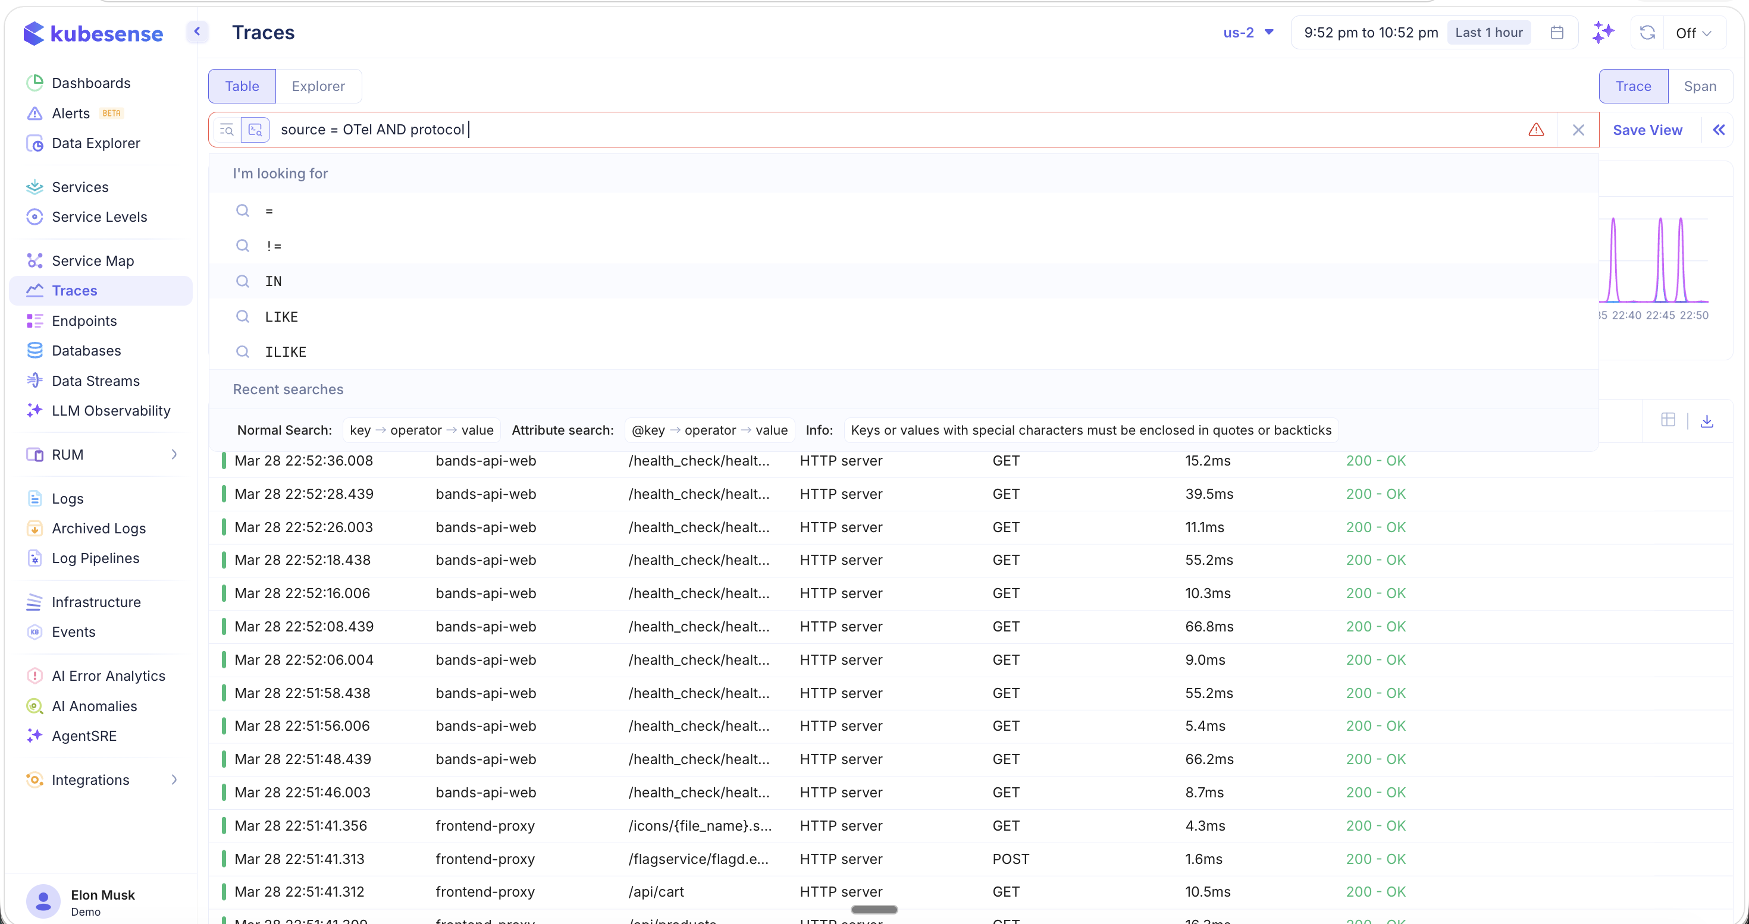The image size is (1749, 924).
Task: Select the Archived Logs section
Action: [x=98, y=528]
